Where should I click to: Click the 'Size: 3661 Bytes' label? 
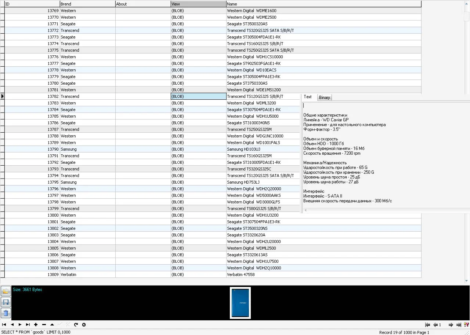point(28,290)
